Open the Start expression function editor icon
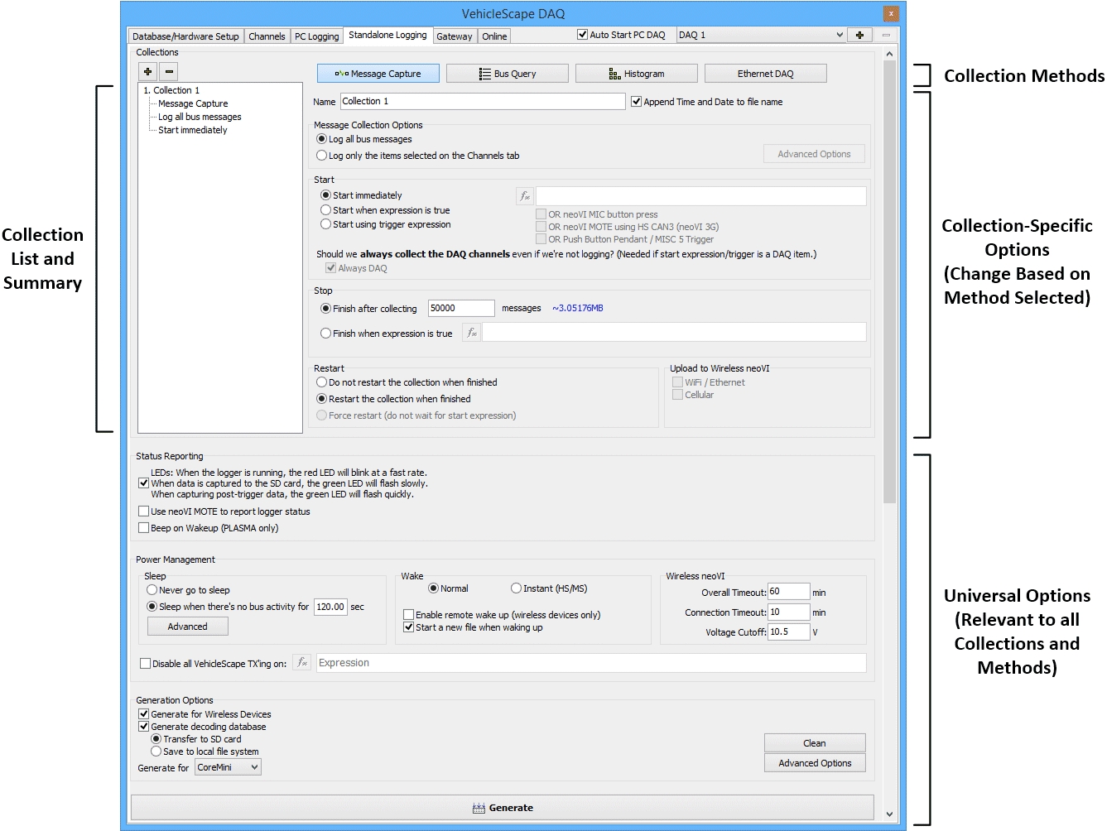This screenshot has height=831, width=1107. pos(525,196)
